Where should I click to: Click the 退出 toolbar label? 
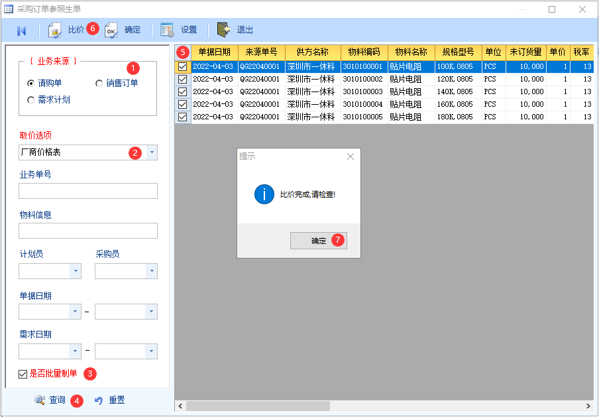245,30
